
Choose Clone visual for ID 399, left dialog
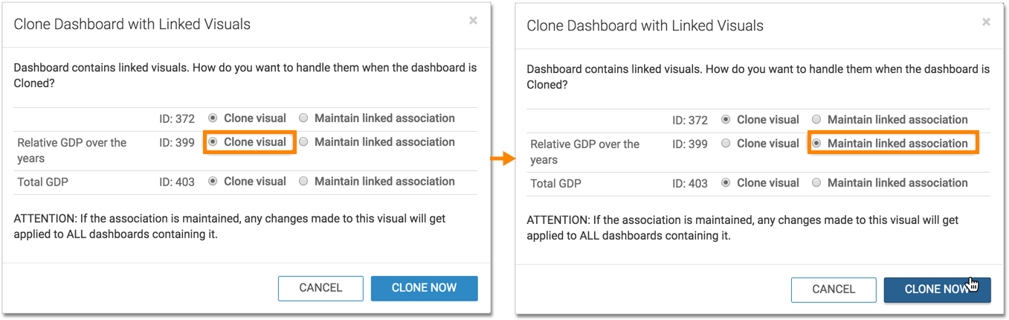click(213, 142)
